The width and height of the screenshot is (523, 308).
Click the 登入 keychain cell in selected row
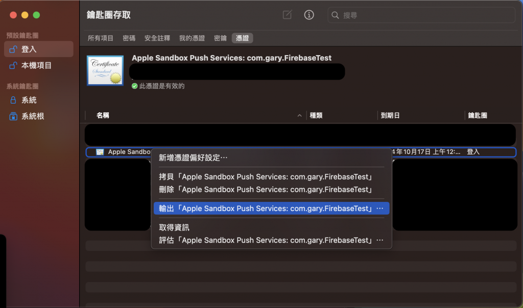(473, 152)
